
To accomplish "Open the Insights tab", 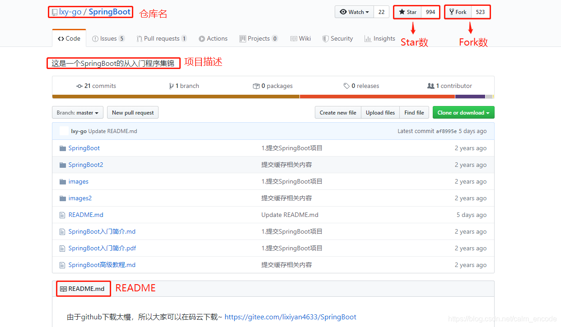I will pos(380,38).
